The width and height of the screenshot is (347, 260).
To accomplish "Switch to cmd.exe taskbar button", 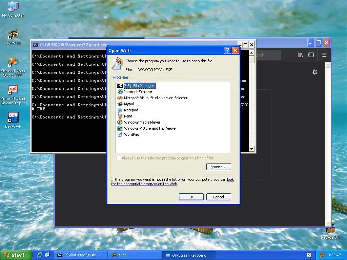I will pos(81,255).
